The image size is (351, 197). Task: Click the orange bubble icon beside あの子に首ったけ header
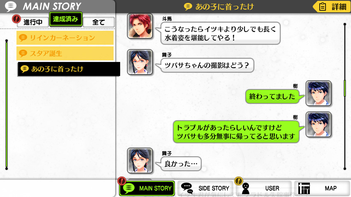pos(188,7)
